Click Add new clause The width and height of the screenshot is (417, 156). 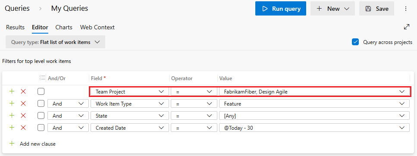(x=32, y=144)
